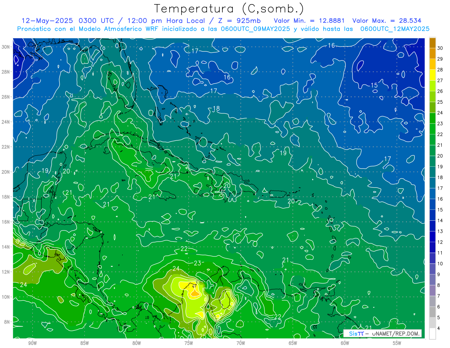Click the 22N latitude axis label
Image resolution: width=450 pixels, height=348 pixels.
click(x=6, y=147)
